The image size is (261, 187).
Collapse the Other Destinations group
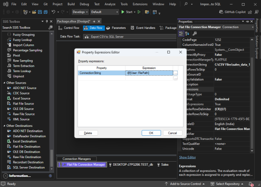(4, 126)
